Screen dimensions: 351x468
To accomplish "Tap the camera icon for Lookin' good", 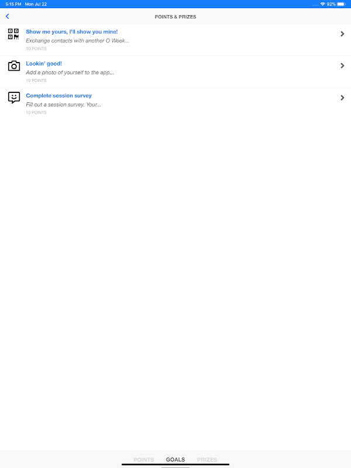I will (13, 66).
